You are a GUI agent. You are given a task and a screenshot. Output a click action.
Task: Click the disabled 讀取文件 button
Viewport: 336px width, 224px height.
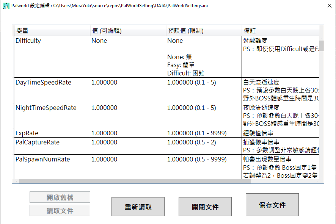click(x=60, y=210)
